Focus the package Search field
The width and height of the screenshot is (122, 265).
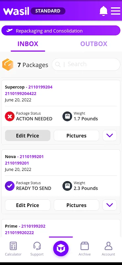pyautogui.click(x=86, y=64)
